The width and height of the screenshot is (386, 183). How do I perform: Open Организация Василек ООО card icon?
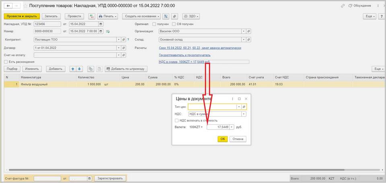pyautogui.click(x=248, y=31)
